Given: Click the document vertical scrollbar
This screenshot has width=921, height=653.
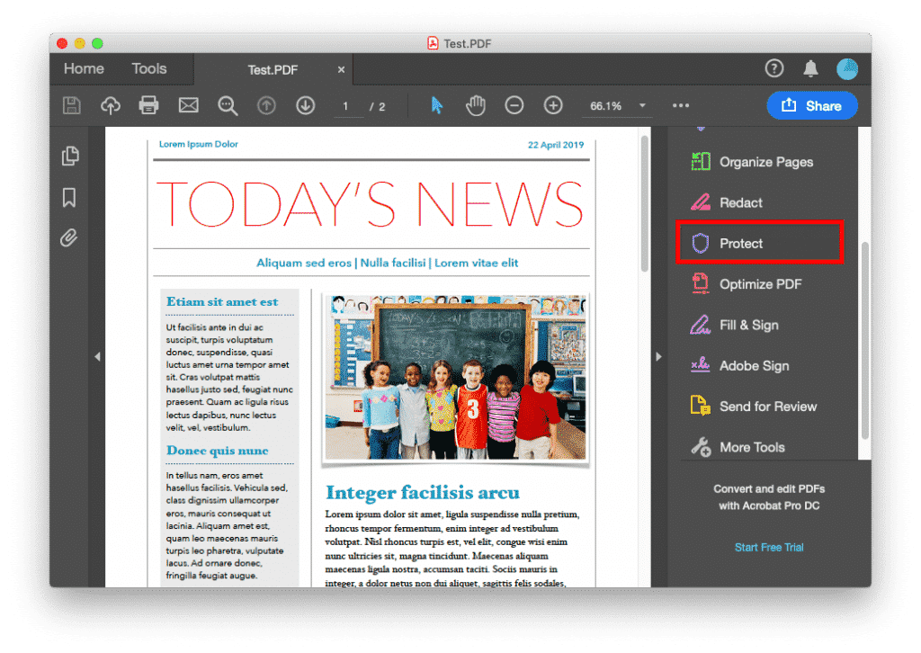Looking at the screenshot, I should tap(644, 203).
